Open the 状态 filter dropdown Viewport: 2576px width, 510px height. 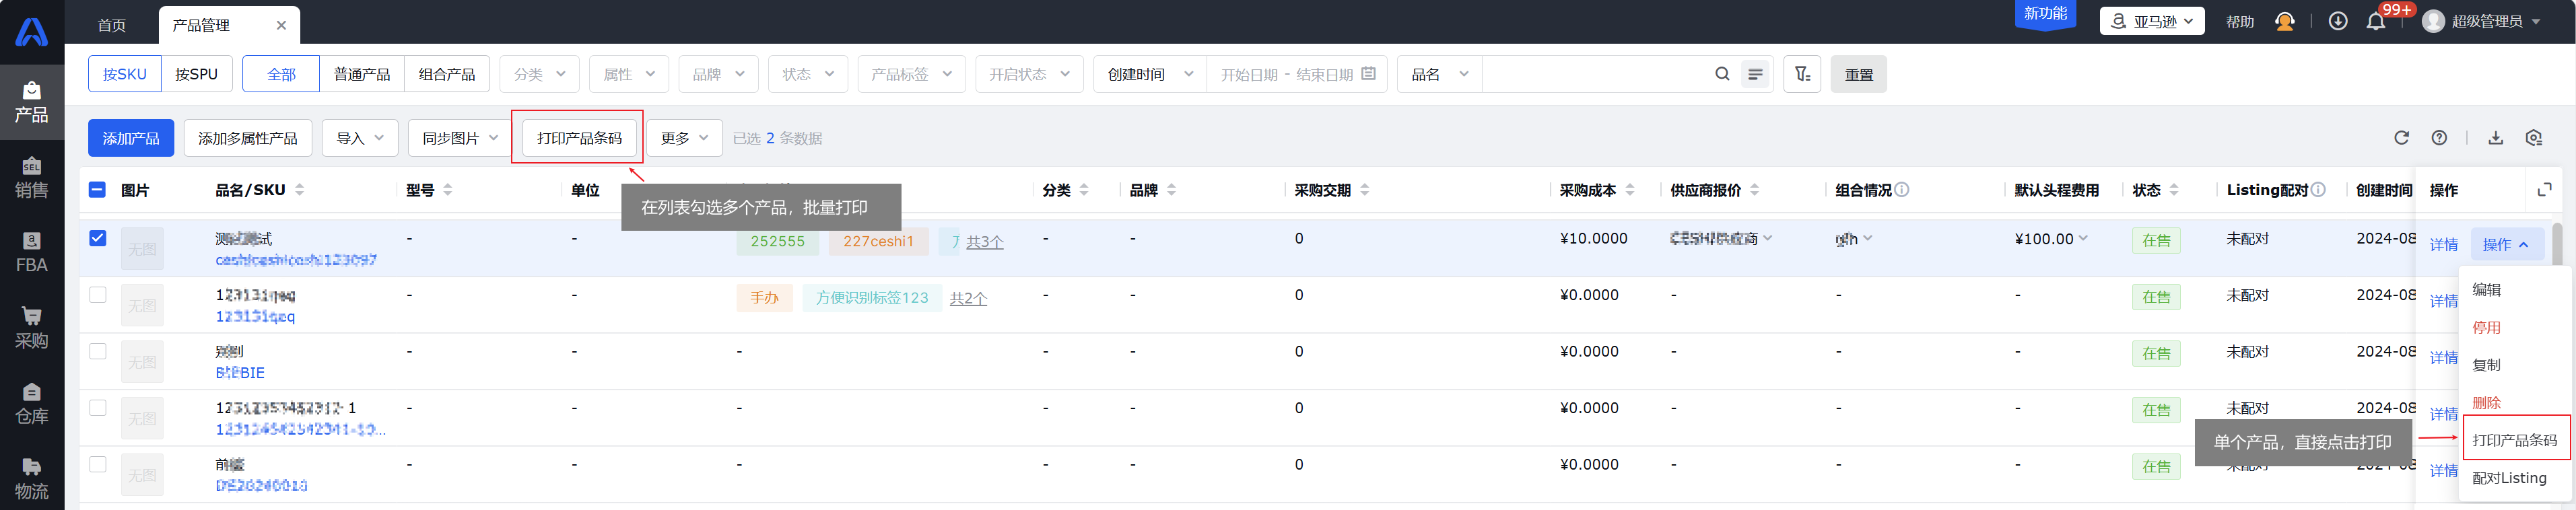coord(808,74)
